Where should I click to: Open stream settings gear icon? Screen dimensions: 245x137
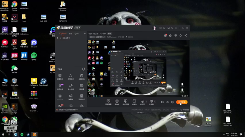172,102
